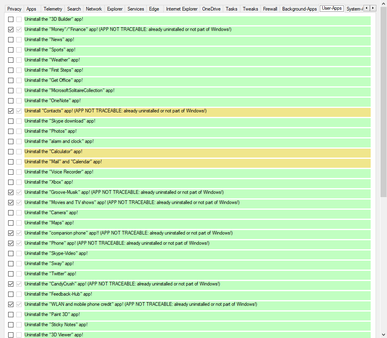387x338 pixels.
Task: Open the Edge tab
Action: pos(154,9)
